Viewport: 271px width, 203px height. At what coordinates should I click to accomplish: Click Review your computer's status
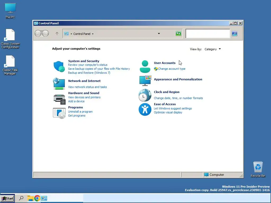88,65
